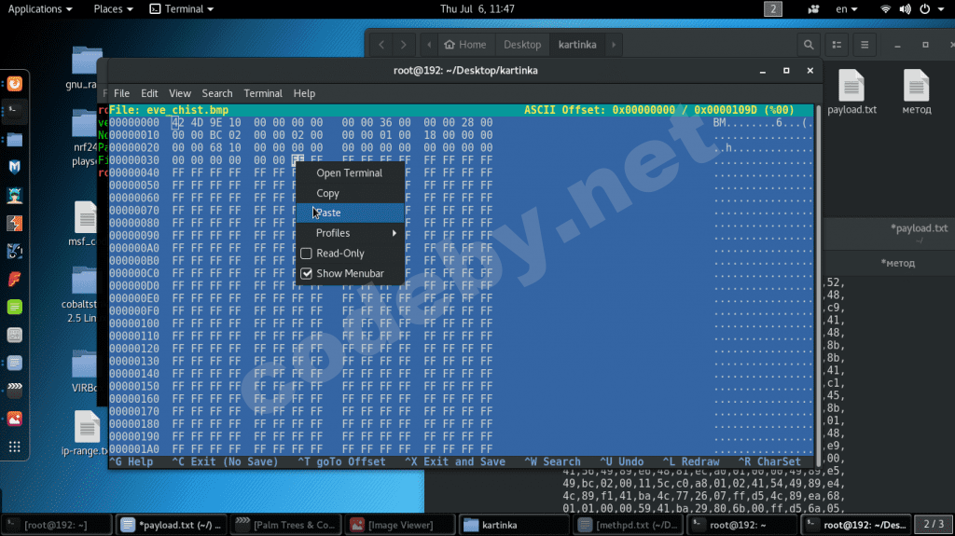Viewport: 955px width, 536px height.
Task: Switch to methpd.txt taskbar window
Action: tap(630, 525)
